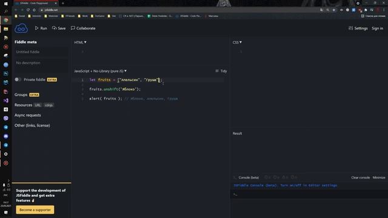Click the alert( fruits ) code line
This screenshot has width=388, height=218.
click(133, 99)
